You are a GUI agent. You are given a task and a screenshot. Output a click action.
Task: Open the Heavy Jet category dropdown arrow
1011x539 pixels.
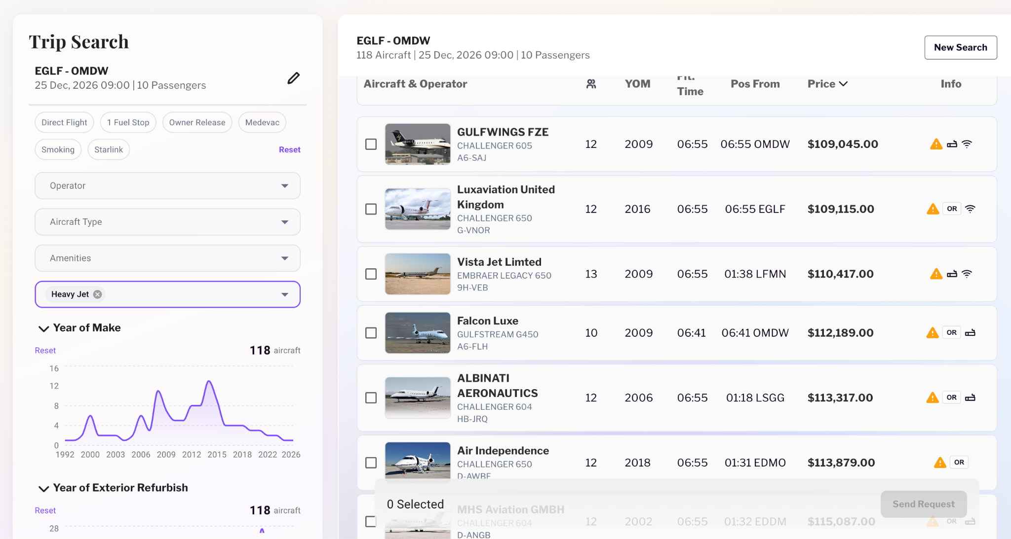(x=285, y=294)
